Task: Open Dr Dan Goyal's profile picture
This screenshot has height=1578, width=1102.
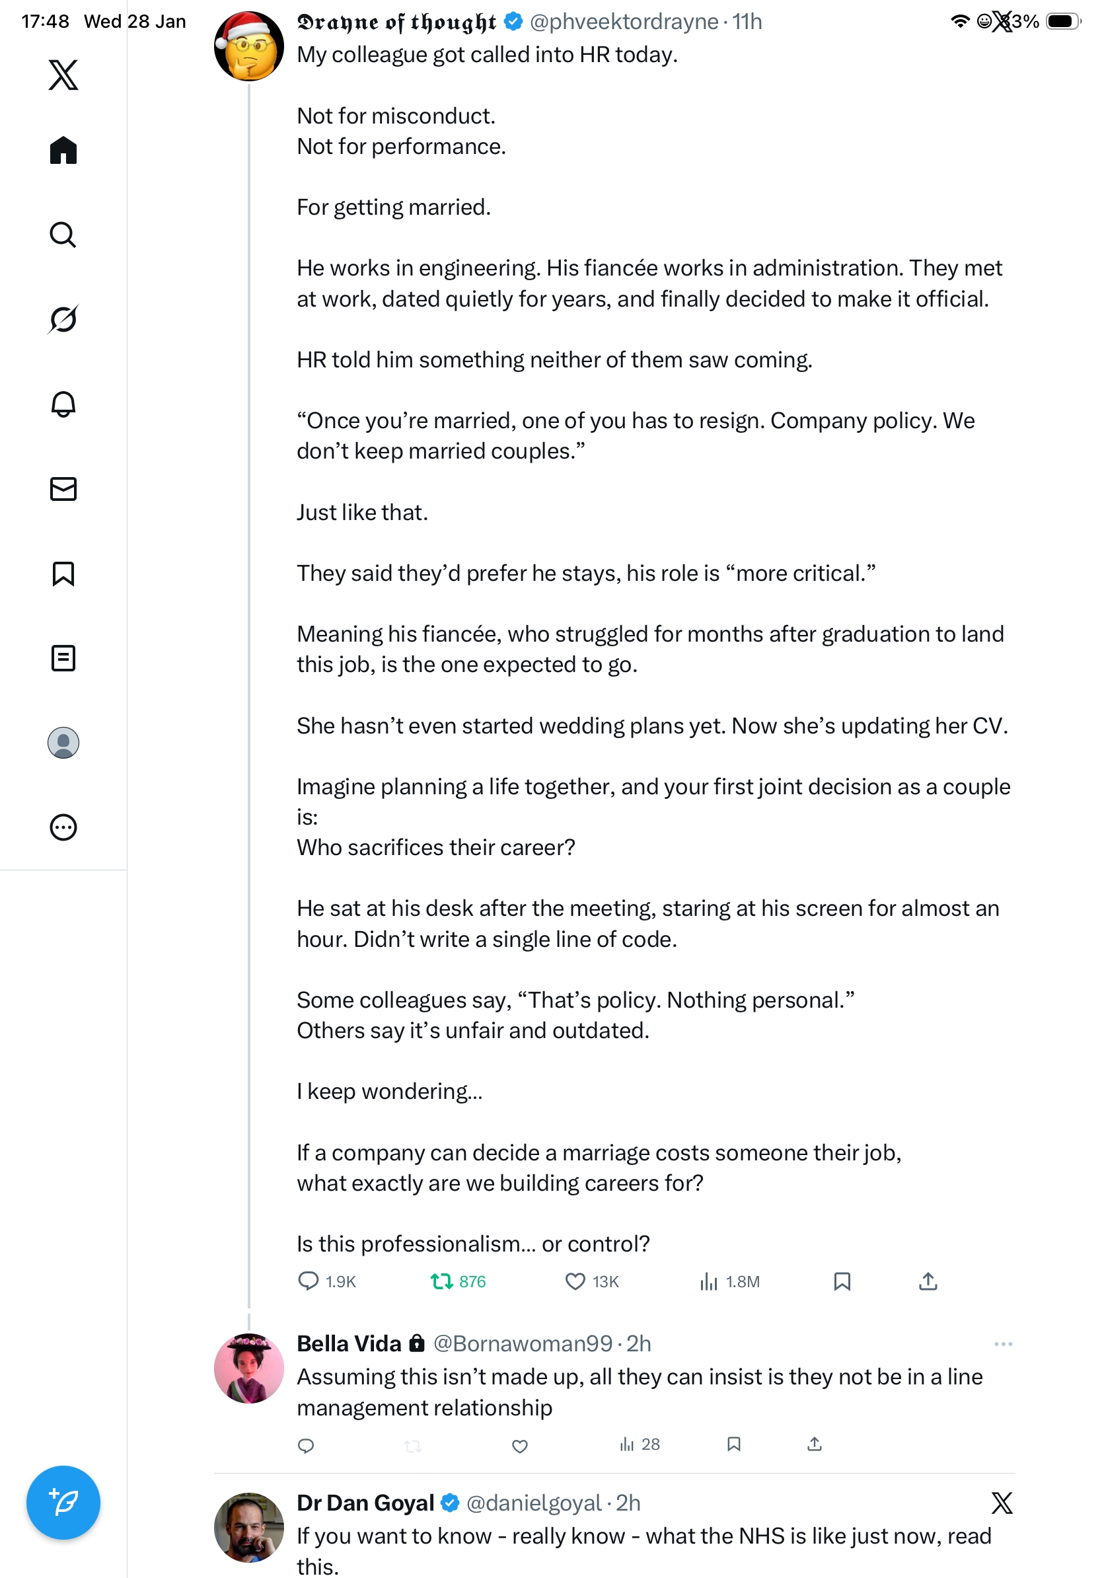Action: click(248, 1526)
